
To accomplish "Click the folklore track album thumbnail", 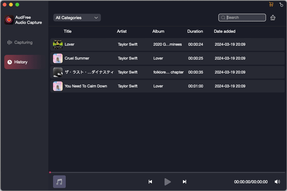I will click(58, 72).
